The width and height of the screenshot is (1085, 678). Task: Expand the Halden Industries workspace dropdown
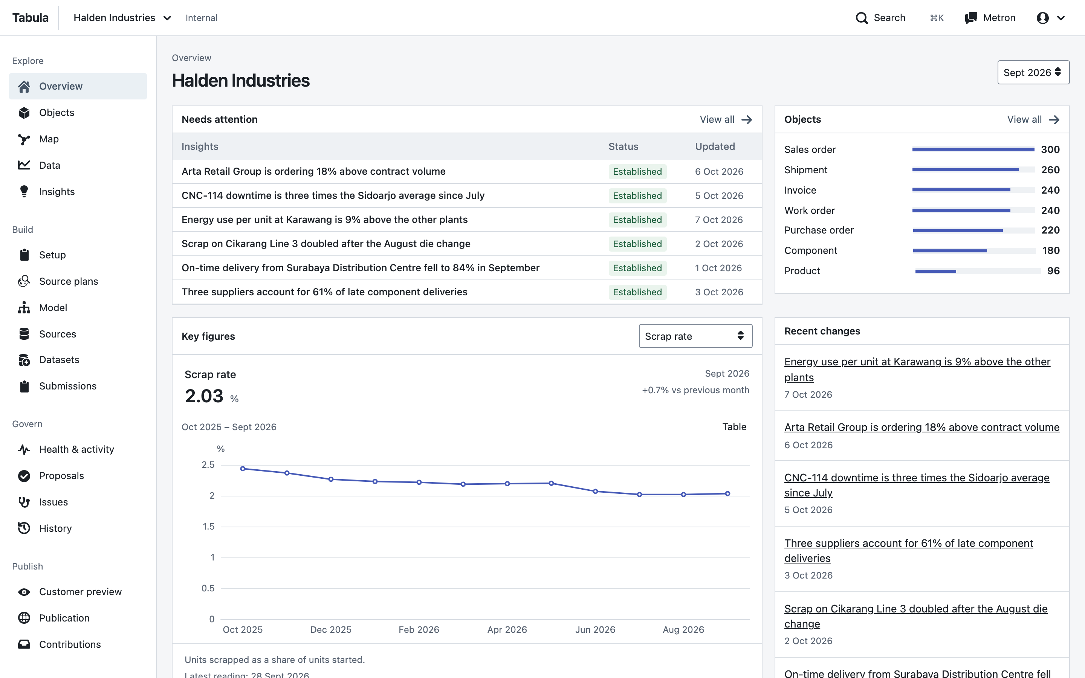point(122,18)
